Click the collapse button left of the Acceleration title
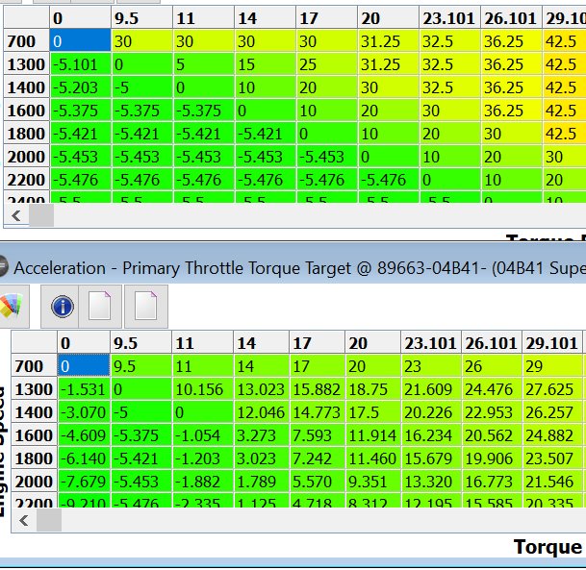 point(3,266)
